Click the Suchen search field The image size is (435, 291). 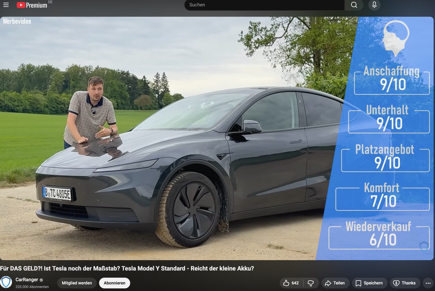(264, 5)
